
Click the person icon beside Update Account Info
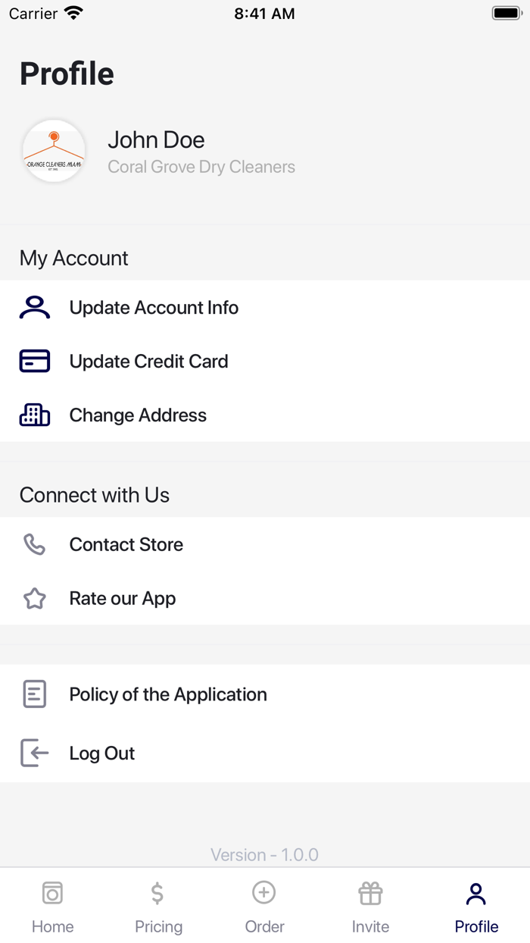[x=35, y=308]
